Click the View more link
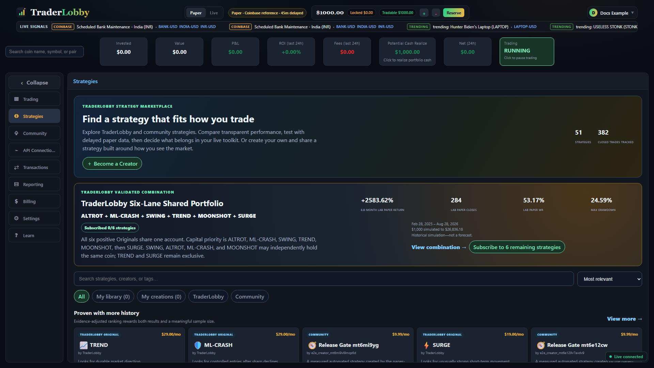This screenshot has height=368, width=654. point(624,319)
